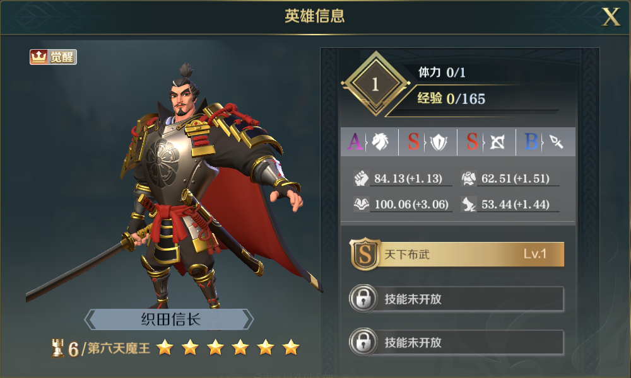Click the cavalry horse aptitude icon
Image resolution: width=631 pixels, height=378 pixels.
pyautogui.click(x=379, y=141)
